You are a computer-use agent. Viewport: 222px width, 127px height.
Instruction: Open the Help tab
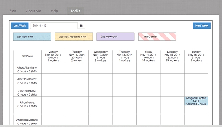(x=55, y=11)
